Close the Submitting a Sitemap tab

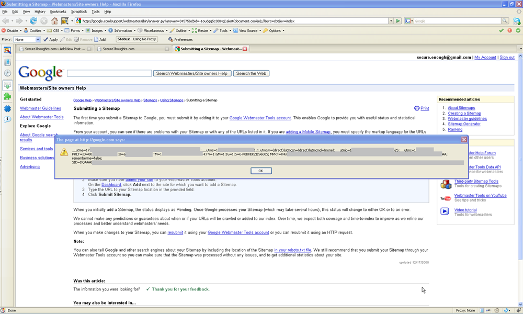tap(245, 49)
